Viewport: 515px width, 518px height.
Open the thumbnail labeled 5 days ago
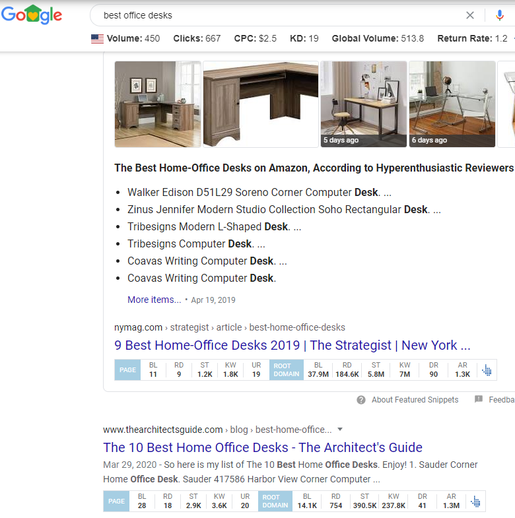[364, 104]
